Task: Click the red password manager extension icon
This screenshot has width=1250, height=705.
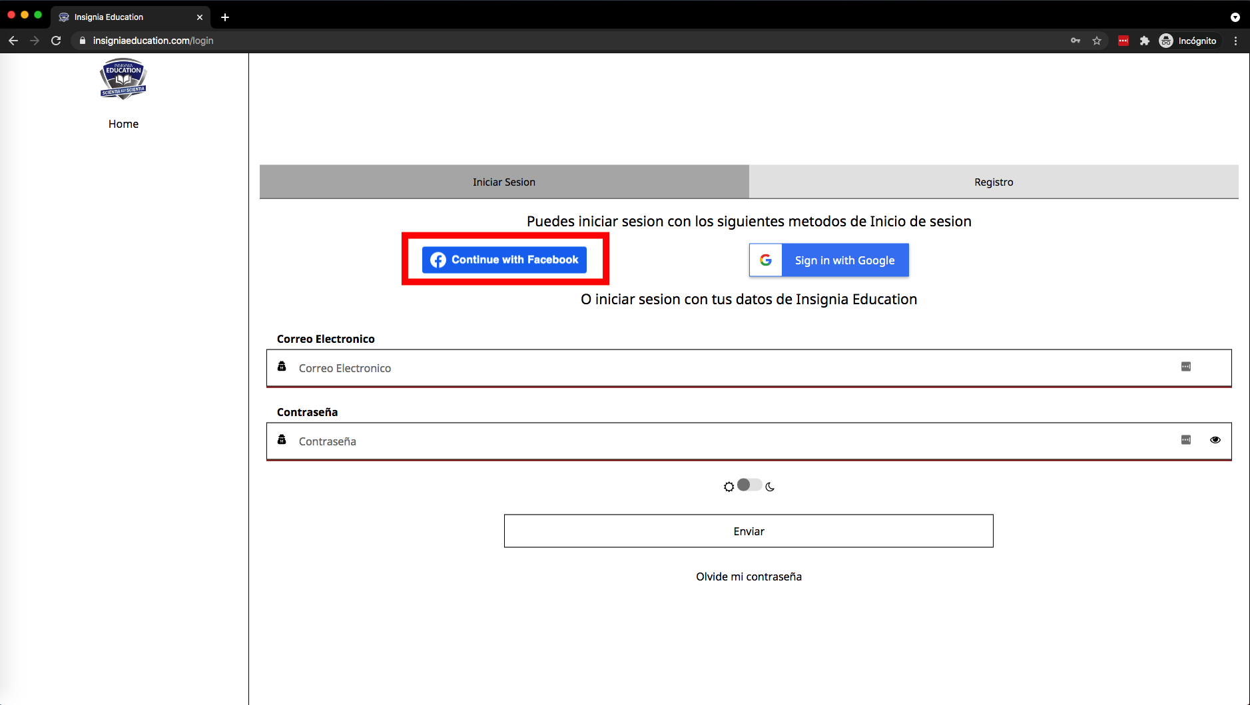Action: click(x=1123, y=41)
